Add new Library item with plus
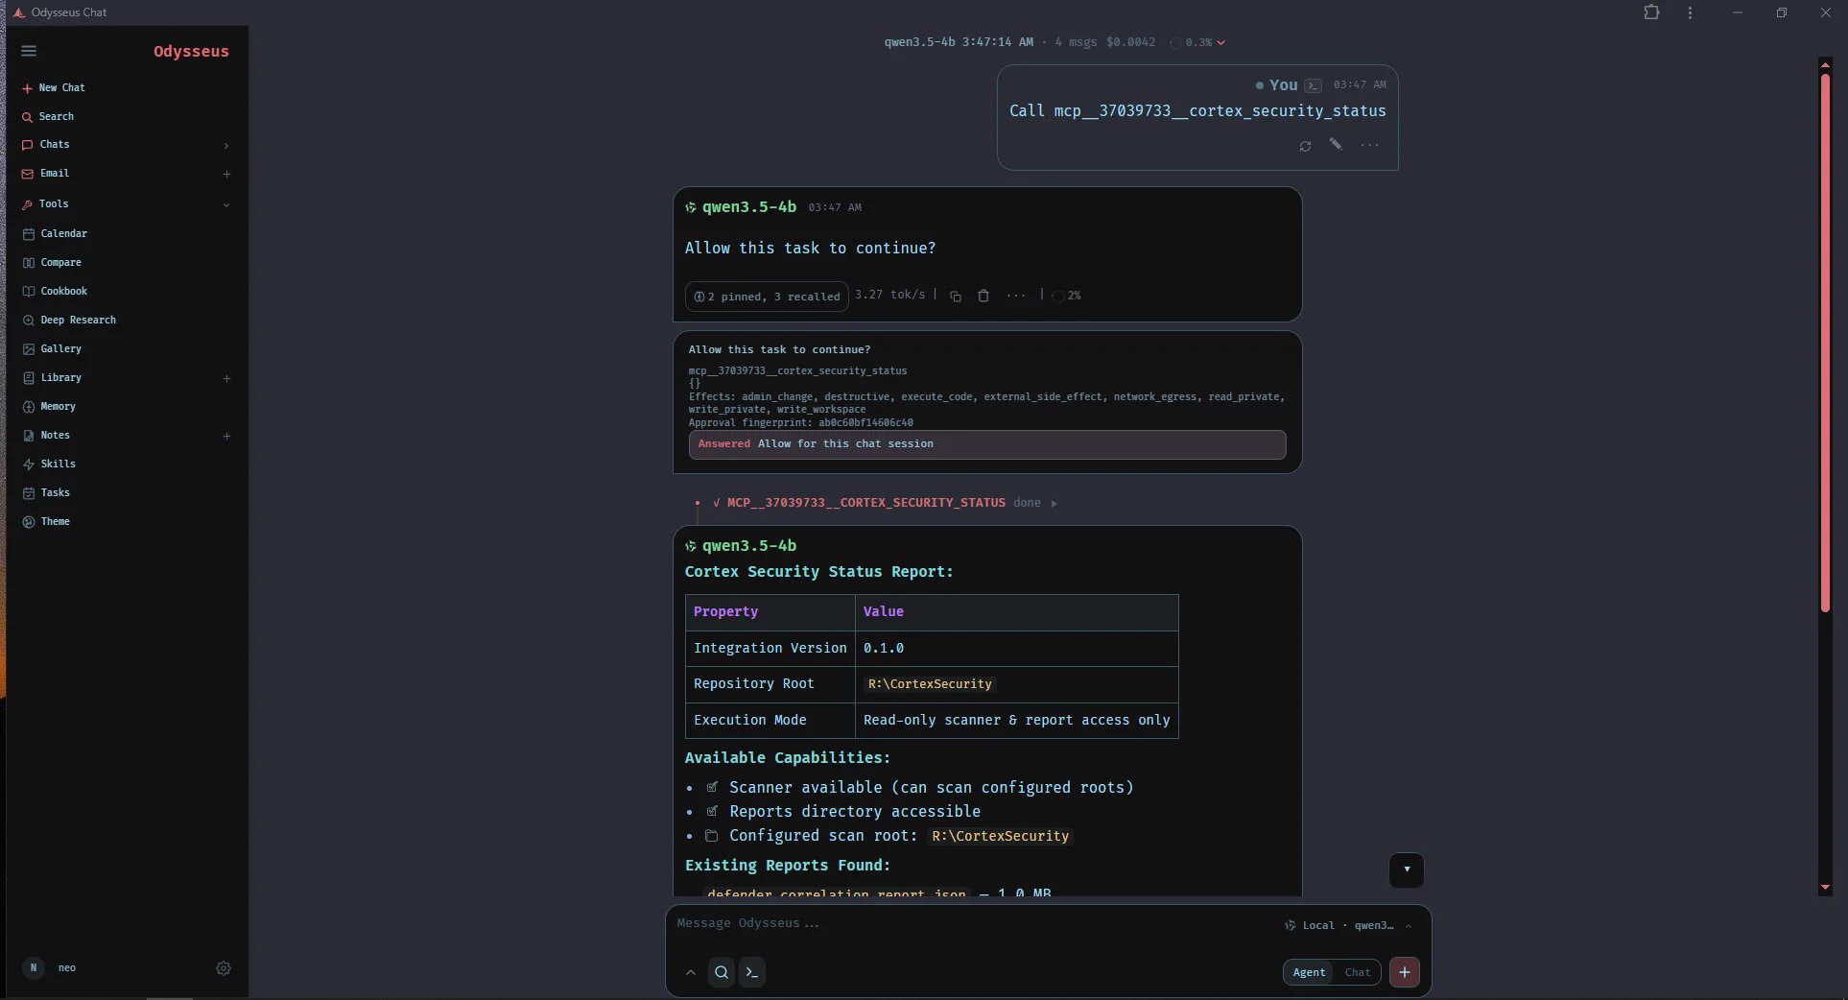Screen dimensions: 1848x1000 (x=226, y=378)
